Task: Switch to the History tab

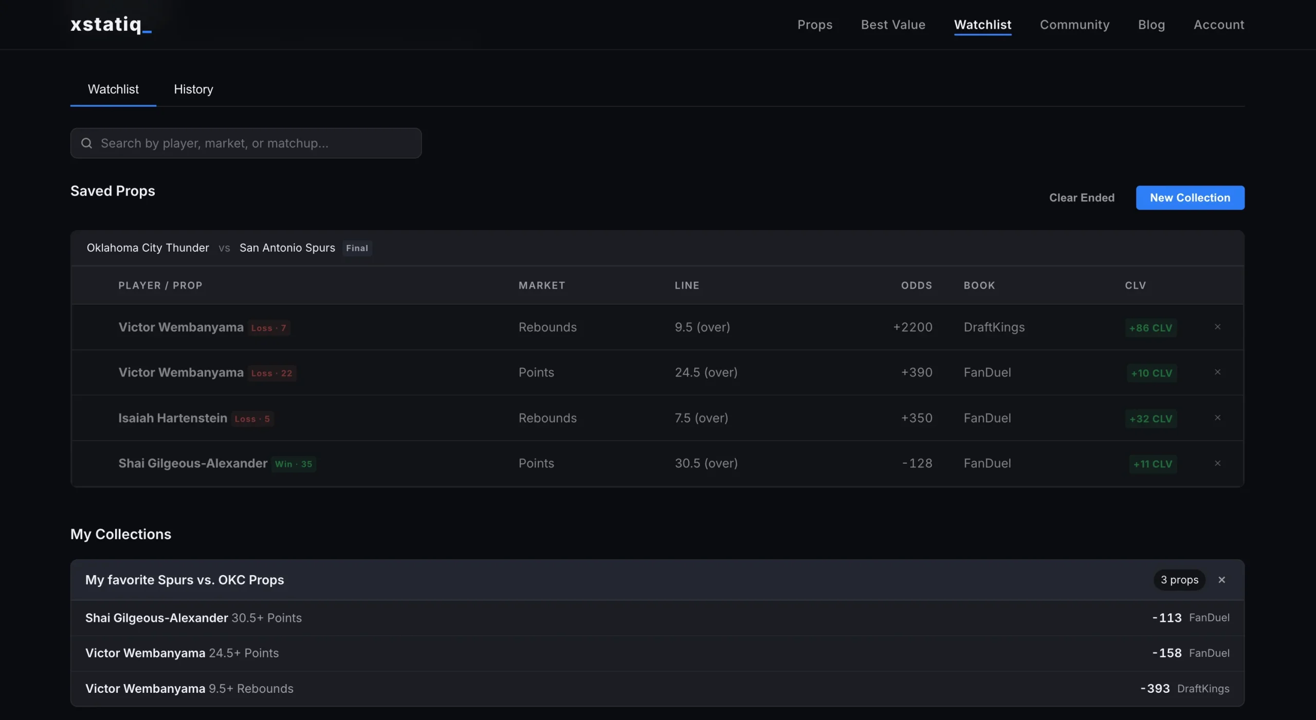Action: tap(193, 89)
